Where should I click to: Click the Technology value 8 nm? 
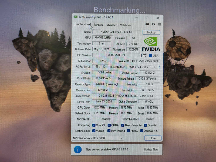(102, 43)
